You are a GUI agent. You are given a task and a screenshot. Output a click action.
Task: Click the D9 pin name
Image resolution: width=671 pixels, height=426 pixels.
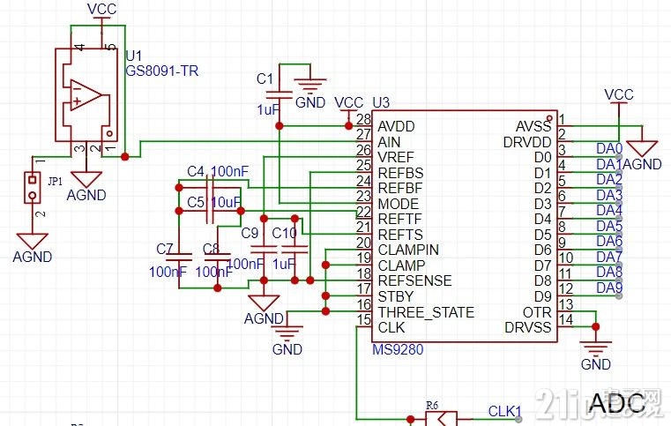click(543, 296)
